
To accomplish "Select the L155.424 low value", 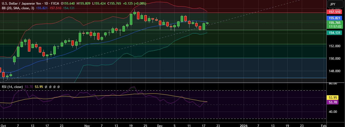I will [x=99, y=4].
